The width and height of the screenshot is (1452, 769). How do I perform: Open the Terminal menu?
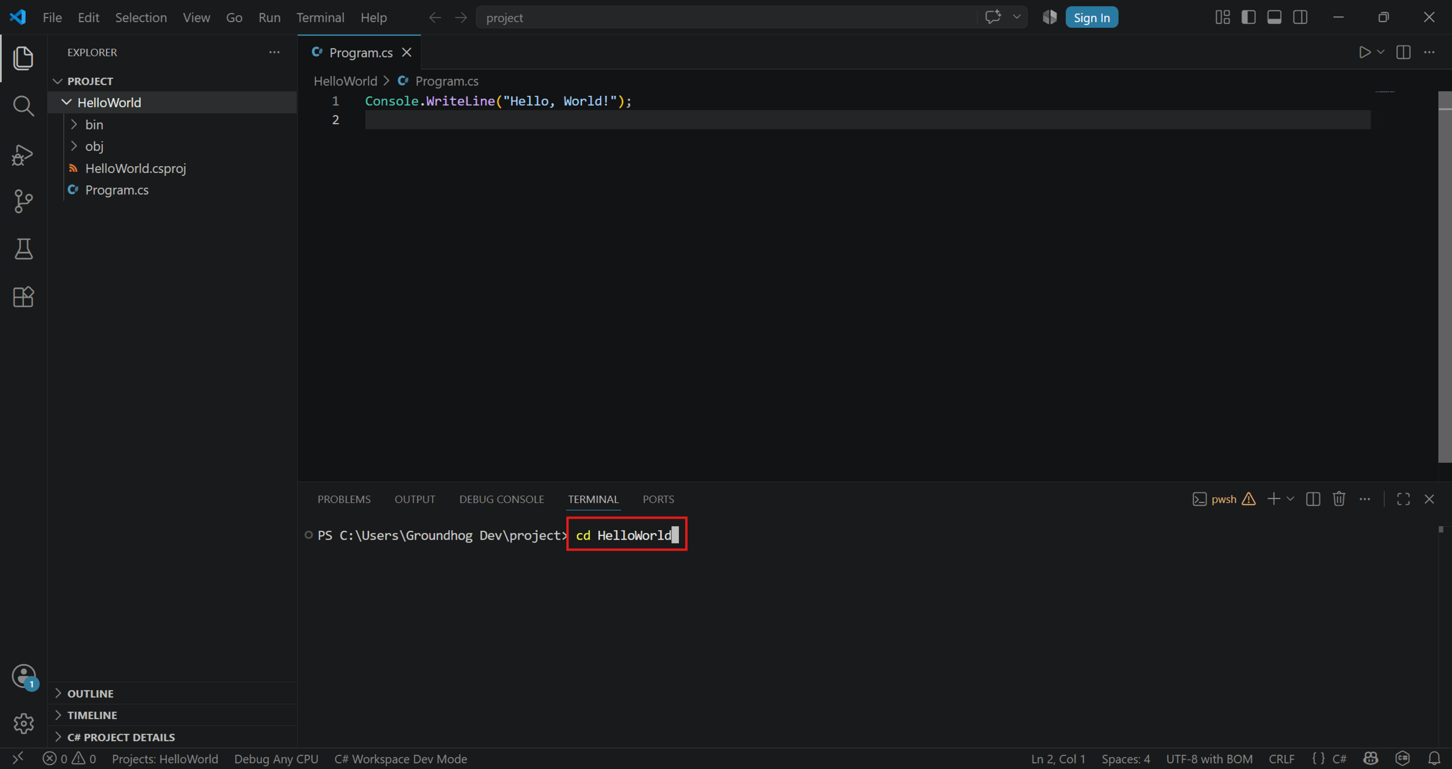(320, 17)
